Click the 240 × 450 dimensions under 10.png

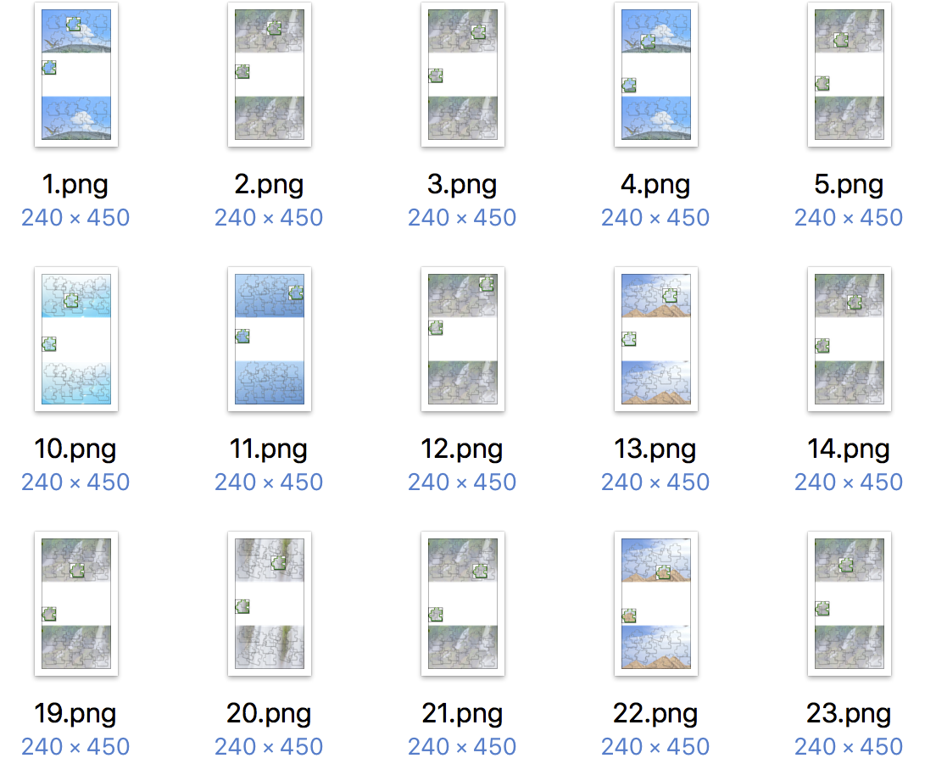tap(75, 482)
